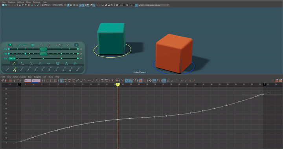Toggle the round button at overlay top-right
The height and width of the screenshot is (149, 283).
(x=76, y=45)
